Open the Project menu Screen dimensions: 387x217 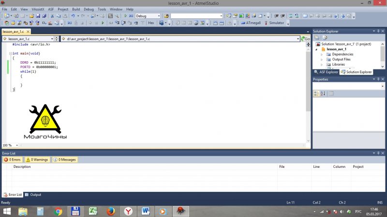tap(63, 9)
